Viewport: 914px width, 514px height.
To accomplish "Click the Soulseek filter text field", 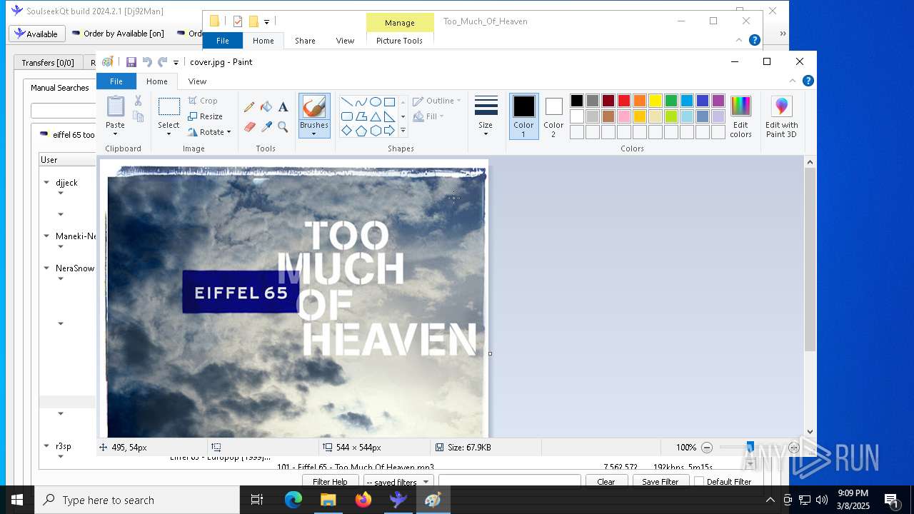I will point(509,482).
